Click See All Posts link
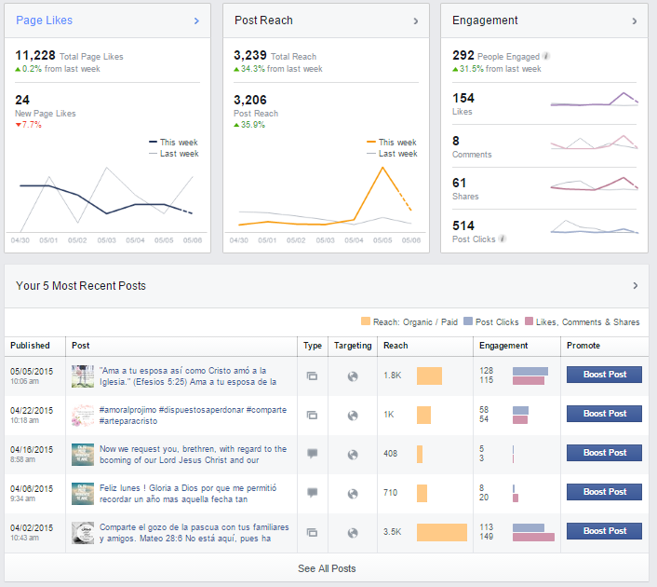The height and width of the screenshot is (587, 657). click(x=327, y=568)
